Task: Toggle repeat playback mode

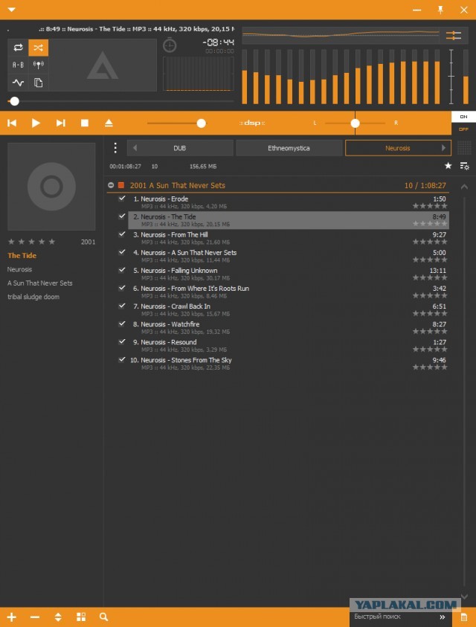Action: tap(18, 48)
